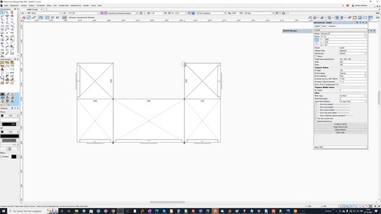The image size is (381, 214).
Task: Open the Plinth Type dropdown
Action: click(353, 96)
